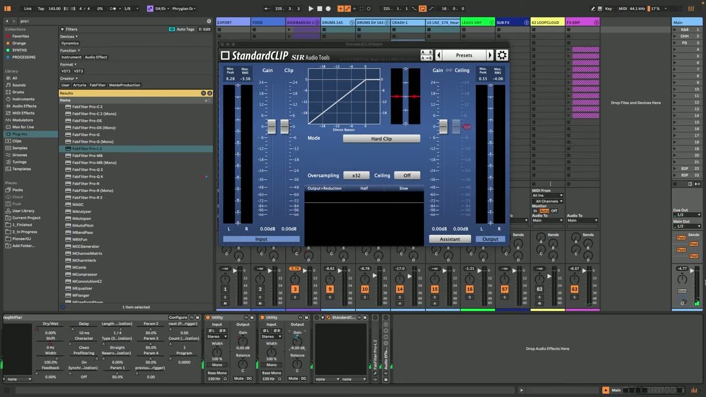
Task: Select Output+Reduction display mode
Action: 324,189
